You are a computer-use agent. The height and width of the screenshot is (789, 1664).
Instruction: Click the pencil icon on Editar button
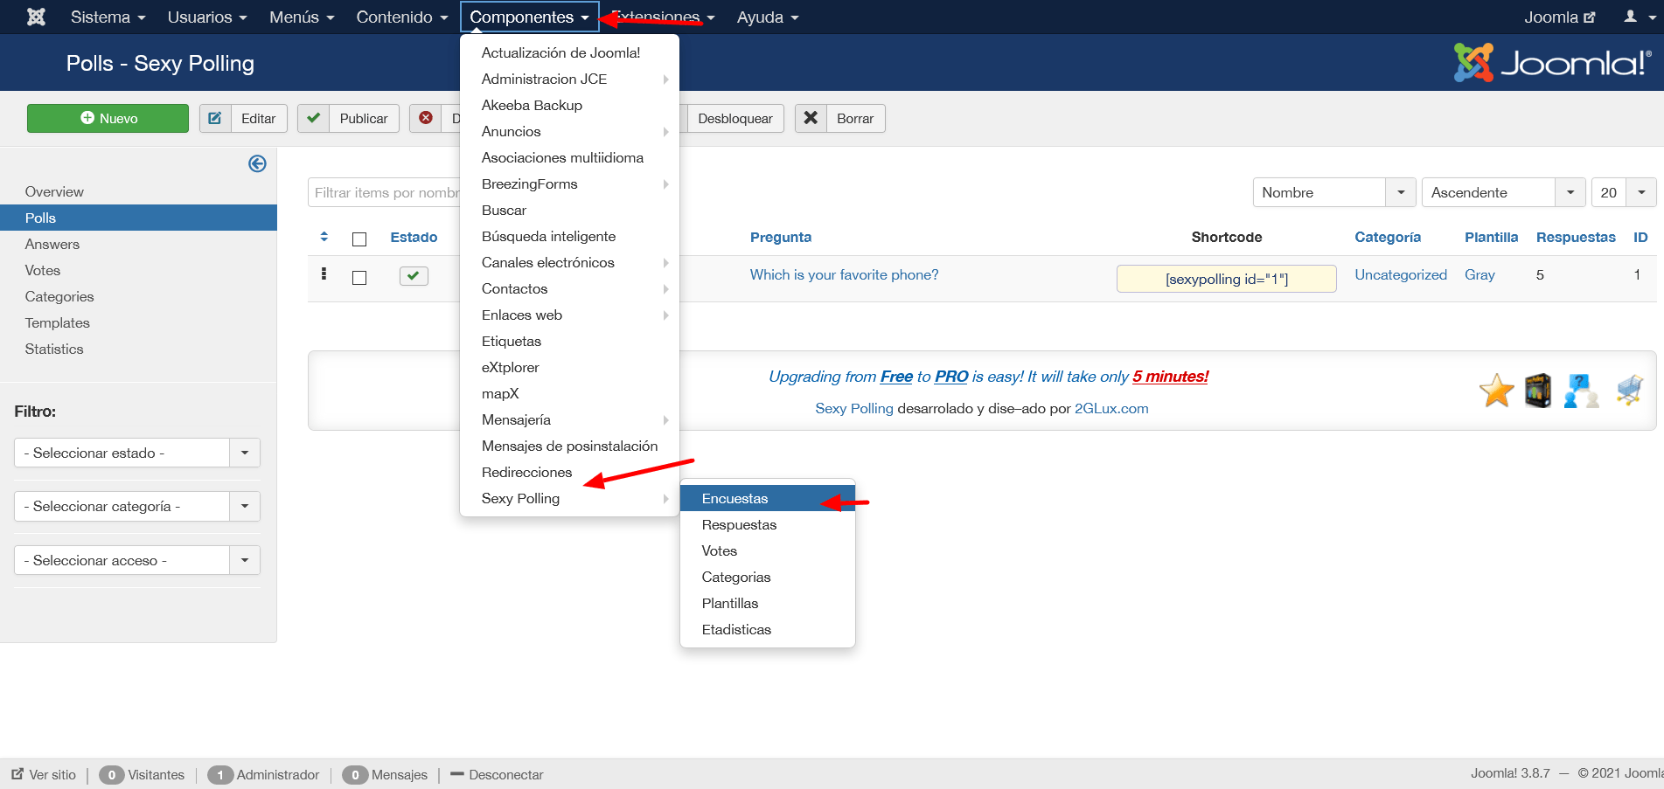tap(215, 118)
